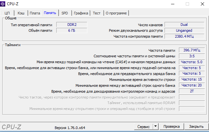
Task: Select the 3:5 ratio value
Action: tap(192, 56)
